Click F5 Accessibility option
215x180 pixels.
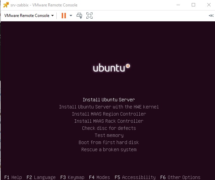click(x=135, y=177)
